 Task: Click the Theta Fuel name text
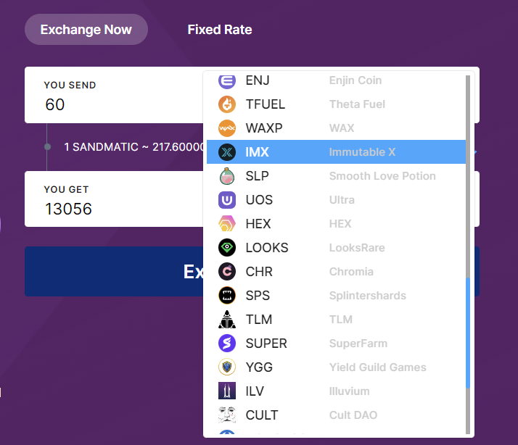click(357, 104)
